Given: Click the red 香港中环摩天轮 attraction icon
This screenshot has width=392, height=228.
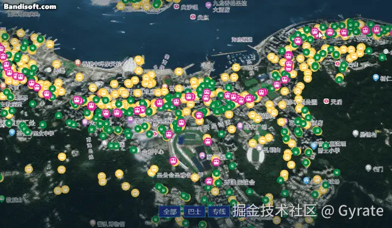Looking at the screenshot, I should (78, 62).
